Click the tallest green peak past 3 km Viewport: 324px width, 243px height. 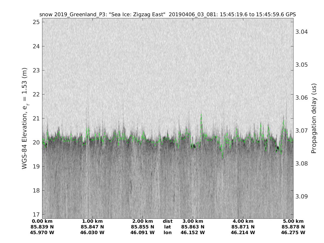pyautogui.click(x=201, y=115)
